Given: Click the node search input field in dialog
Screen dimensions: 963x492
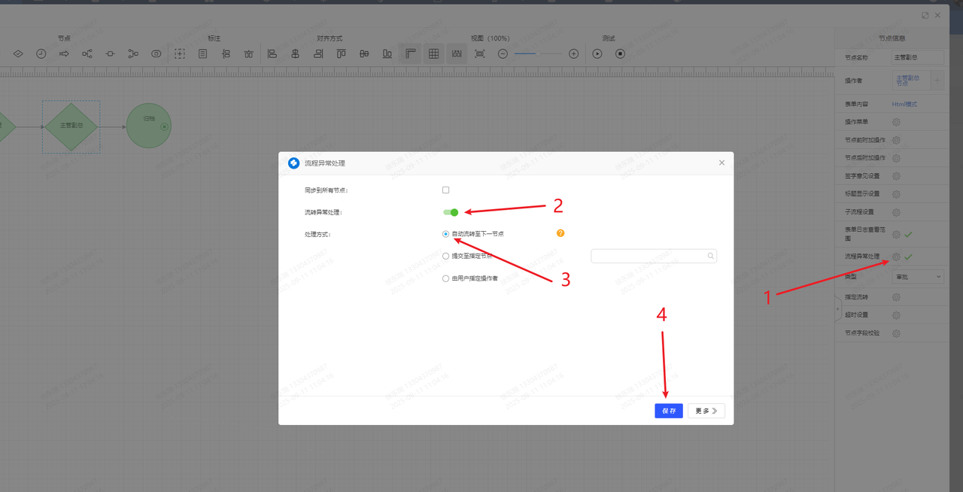Looking at the screenshot, I should [x=650, y=257].
